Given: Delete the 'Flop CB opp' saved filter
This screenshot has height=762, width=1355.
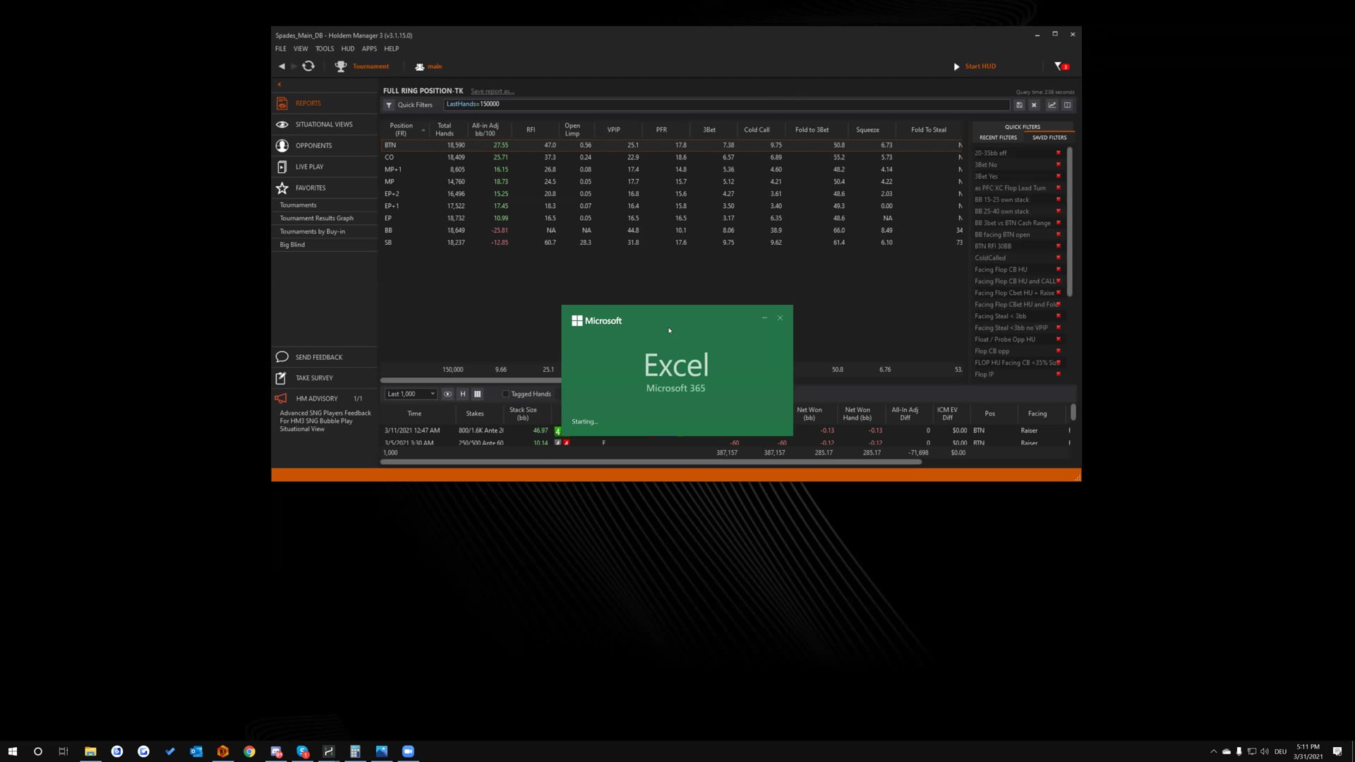Looking at the screenshot, I should click(1058, 351).
